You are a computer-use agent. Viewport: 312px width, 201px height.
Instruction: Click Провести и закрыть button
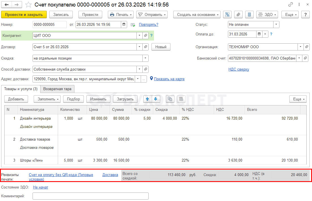(24, 15)
